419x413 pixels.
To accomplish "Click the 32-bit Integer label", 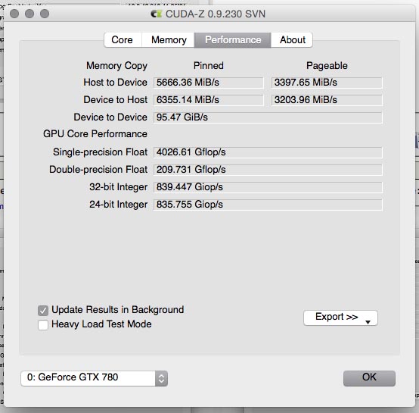I will click(x=118, y=187).
